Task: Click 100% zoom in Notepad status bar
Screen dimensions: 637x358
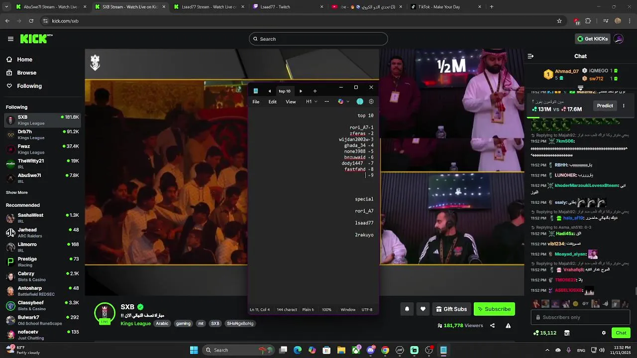Action: (326, 310)
